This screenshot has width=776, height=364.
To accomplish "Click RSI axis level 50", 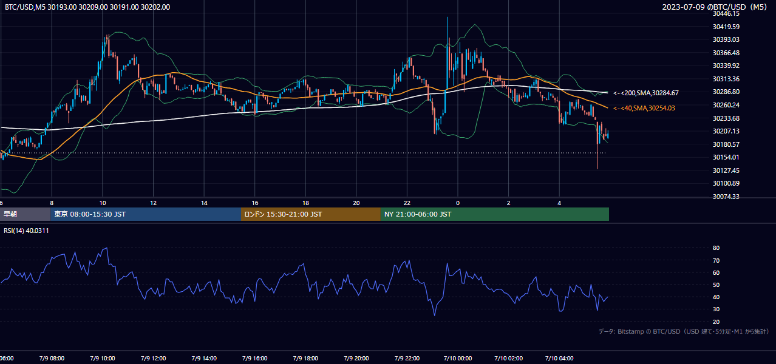I will [x=716, y=285].
